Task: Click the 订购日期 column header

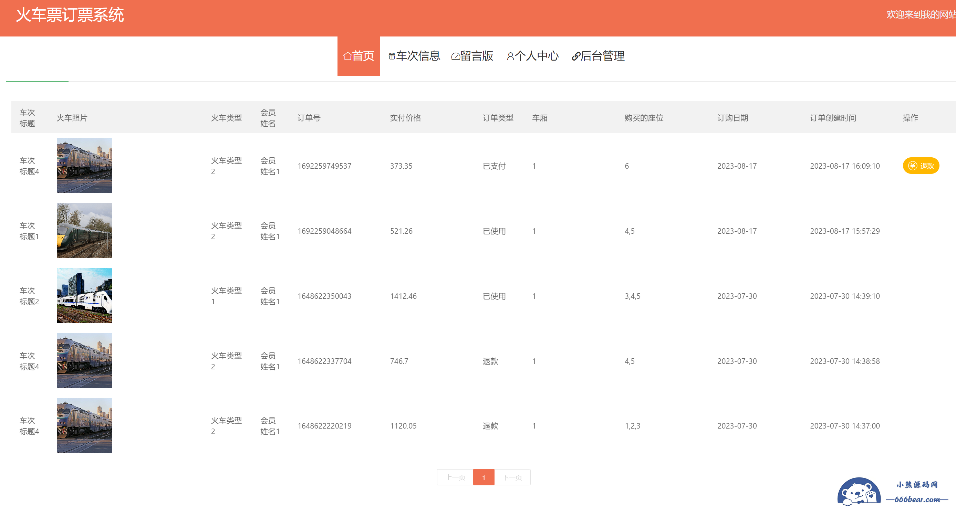Action: pos(732,118)
